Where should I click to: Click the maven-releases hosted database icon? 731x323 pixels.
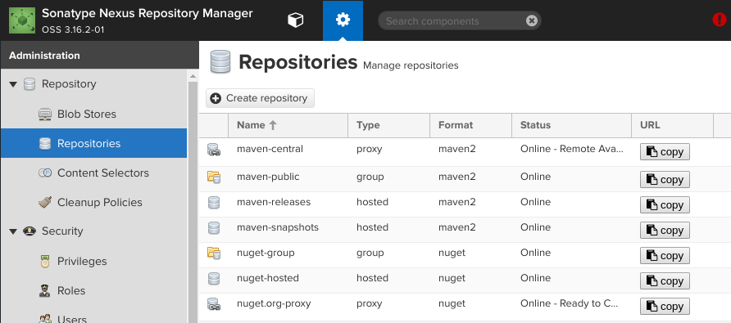(214, 202)
